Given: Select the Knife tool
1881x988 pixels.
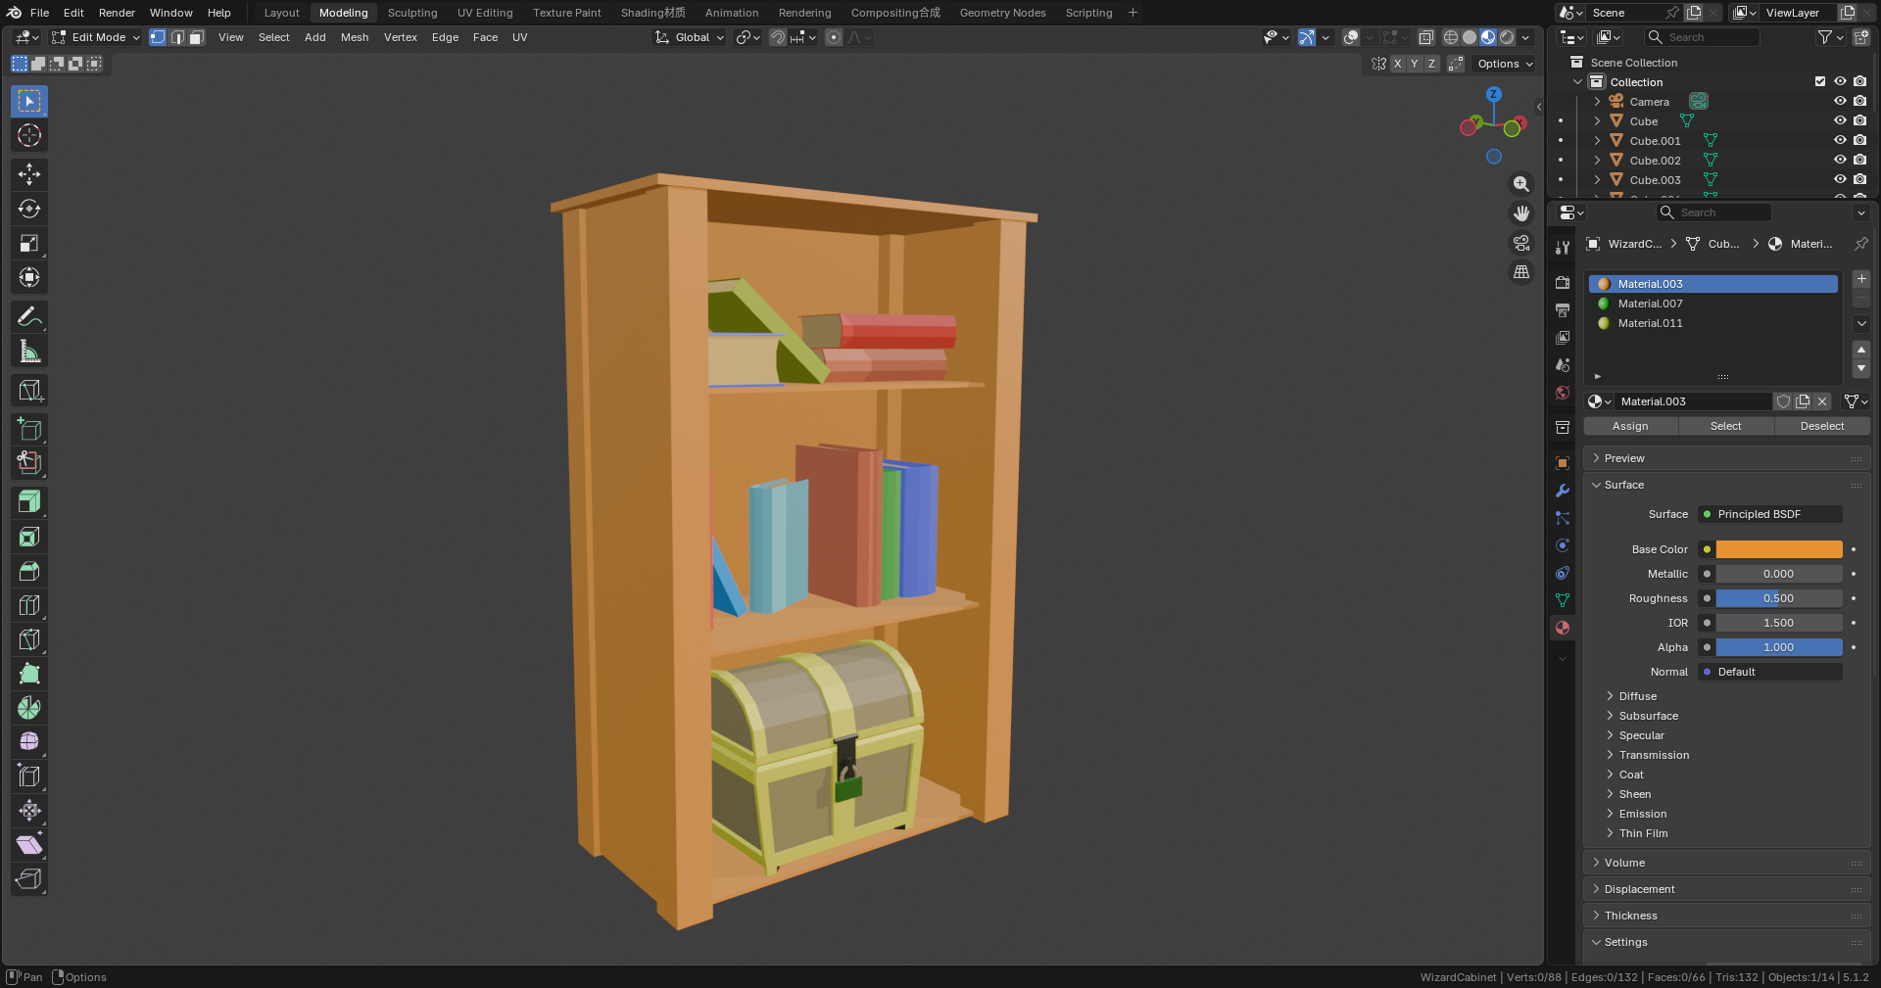Looking at the screenshot, I should coord(29,639).
